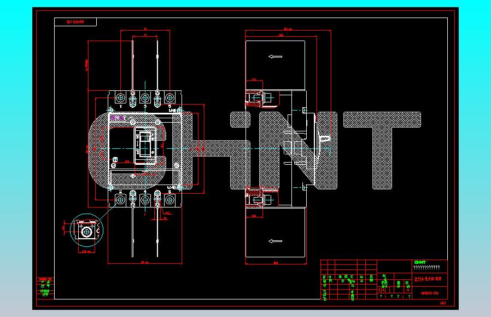The width and height of the screenshot is (491, 317).
Task: Click the red model number text in title block
Action: tap(430, 293)
